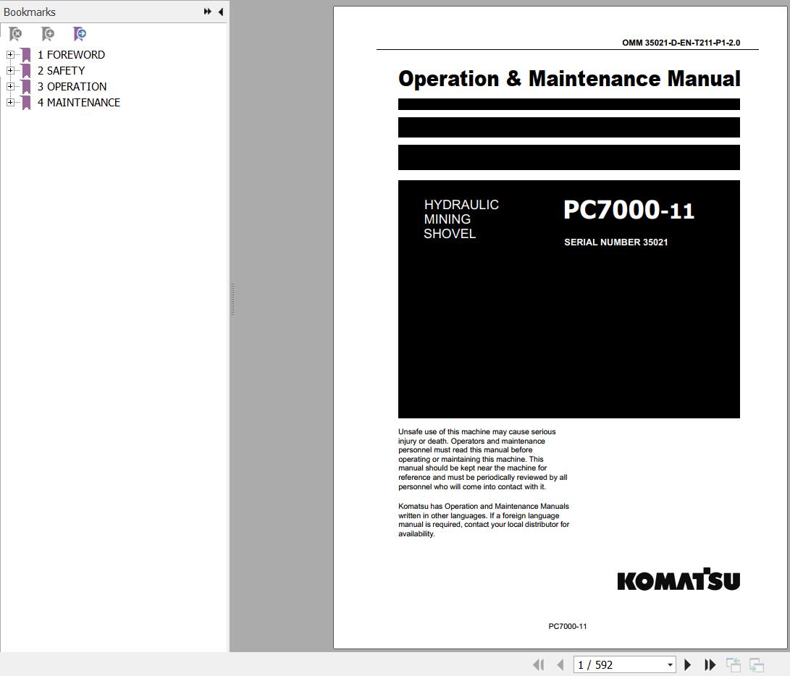
Task: Click the expand bookmarks panel double-arrow icon
Action: [208, 12]
